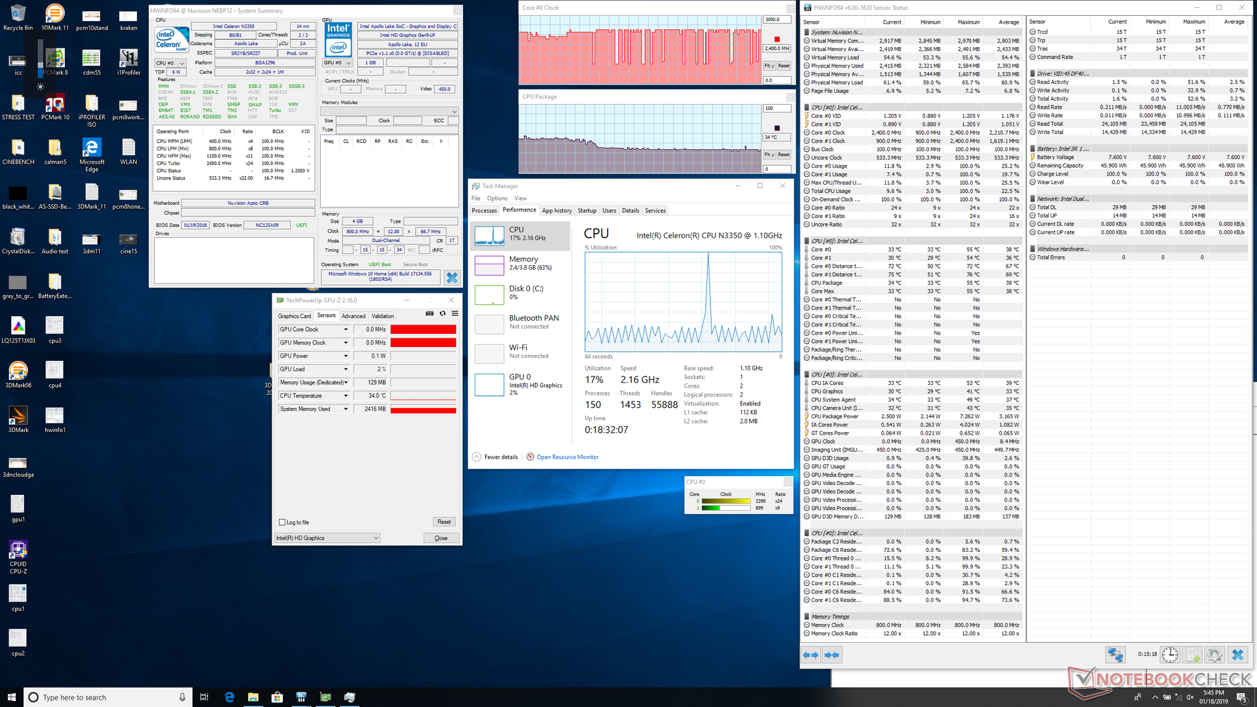Open 3DMark 11 desktop icon
Viewport: 1257px width, 707px height.
pyautogui.click(x=55, y=18)
